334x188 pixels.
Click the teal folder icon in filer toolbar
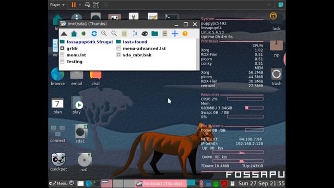tap(154, 33)
